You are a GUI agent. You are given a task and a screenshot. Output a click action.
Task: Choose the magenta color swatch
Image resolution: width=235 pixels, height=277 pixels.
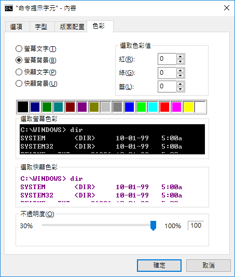pos(176,107)
